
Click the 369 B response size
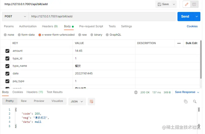(x=167, y=92)
